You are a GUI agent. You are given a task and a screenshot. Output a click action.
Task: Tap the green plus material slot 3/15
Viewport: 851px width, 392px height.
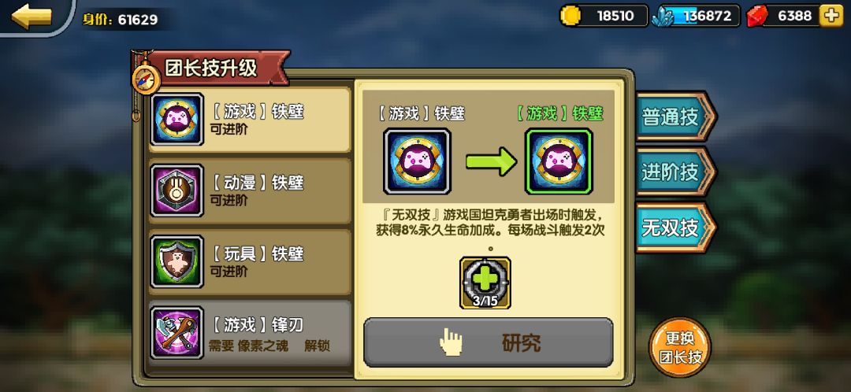click(x=485, y=283)
